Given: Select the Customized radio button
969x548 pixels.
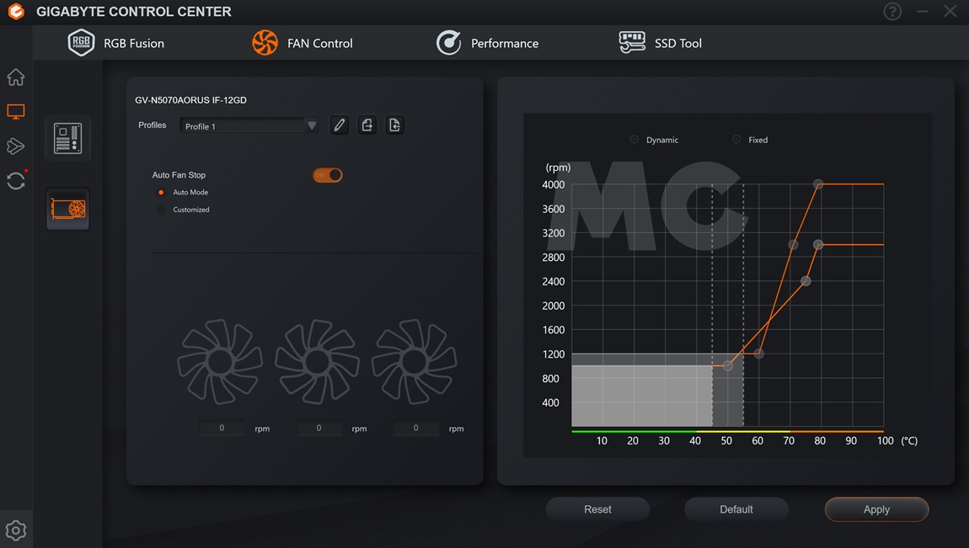Looking at the screenshot, I should [161, 210].
